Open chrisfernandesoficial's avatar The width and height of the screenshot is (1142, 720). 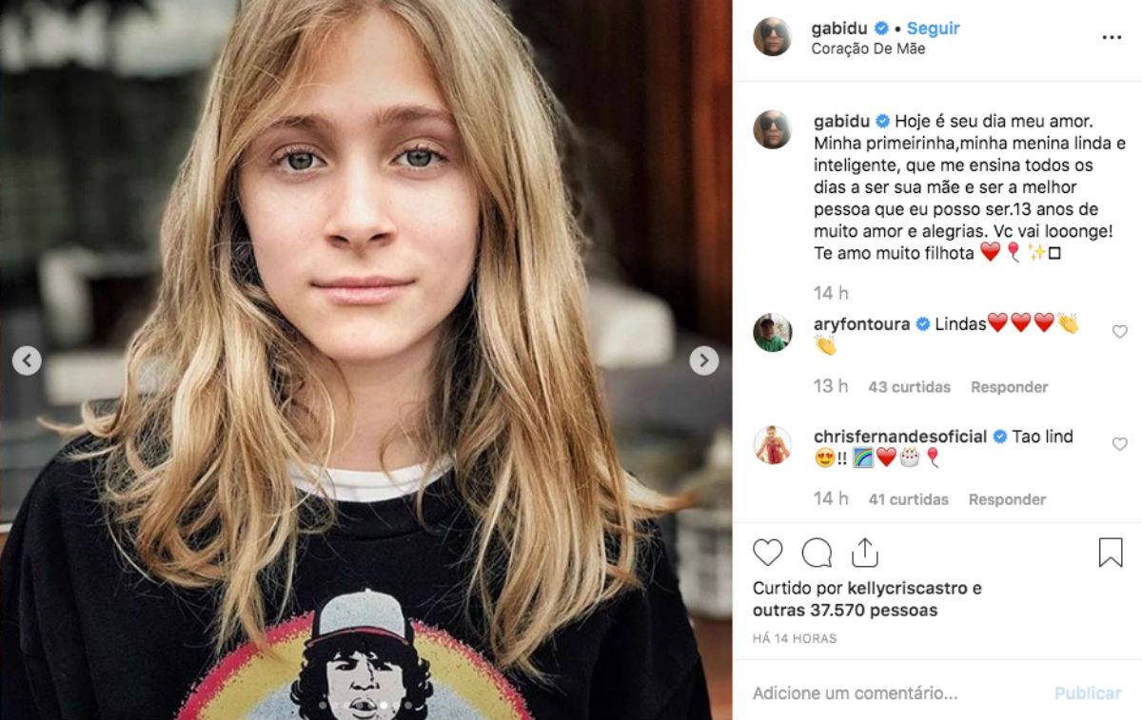point(772,444)
